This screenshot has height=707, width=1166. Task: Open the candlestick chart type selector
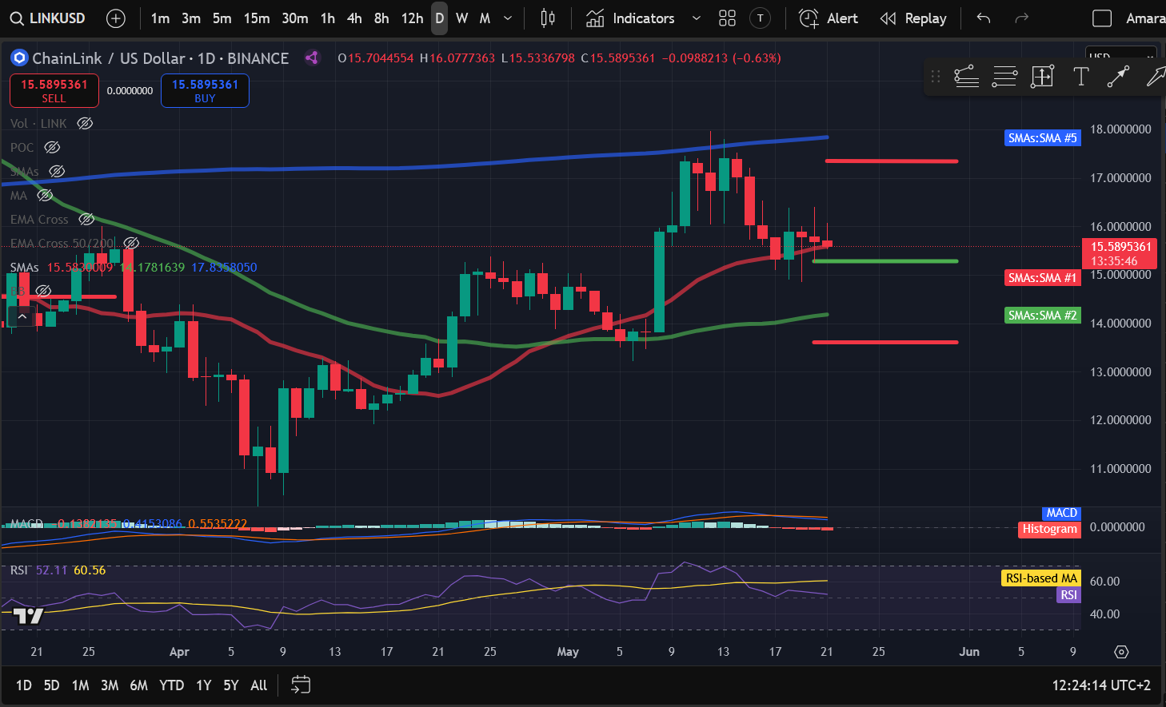tap(548, 18)
